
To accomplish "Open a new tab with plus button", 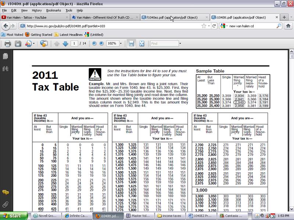I will [x=284, y=17].
